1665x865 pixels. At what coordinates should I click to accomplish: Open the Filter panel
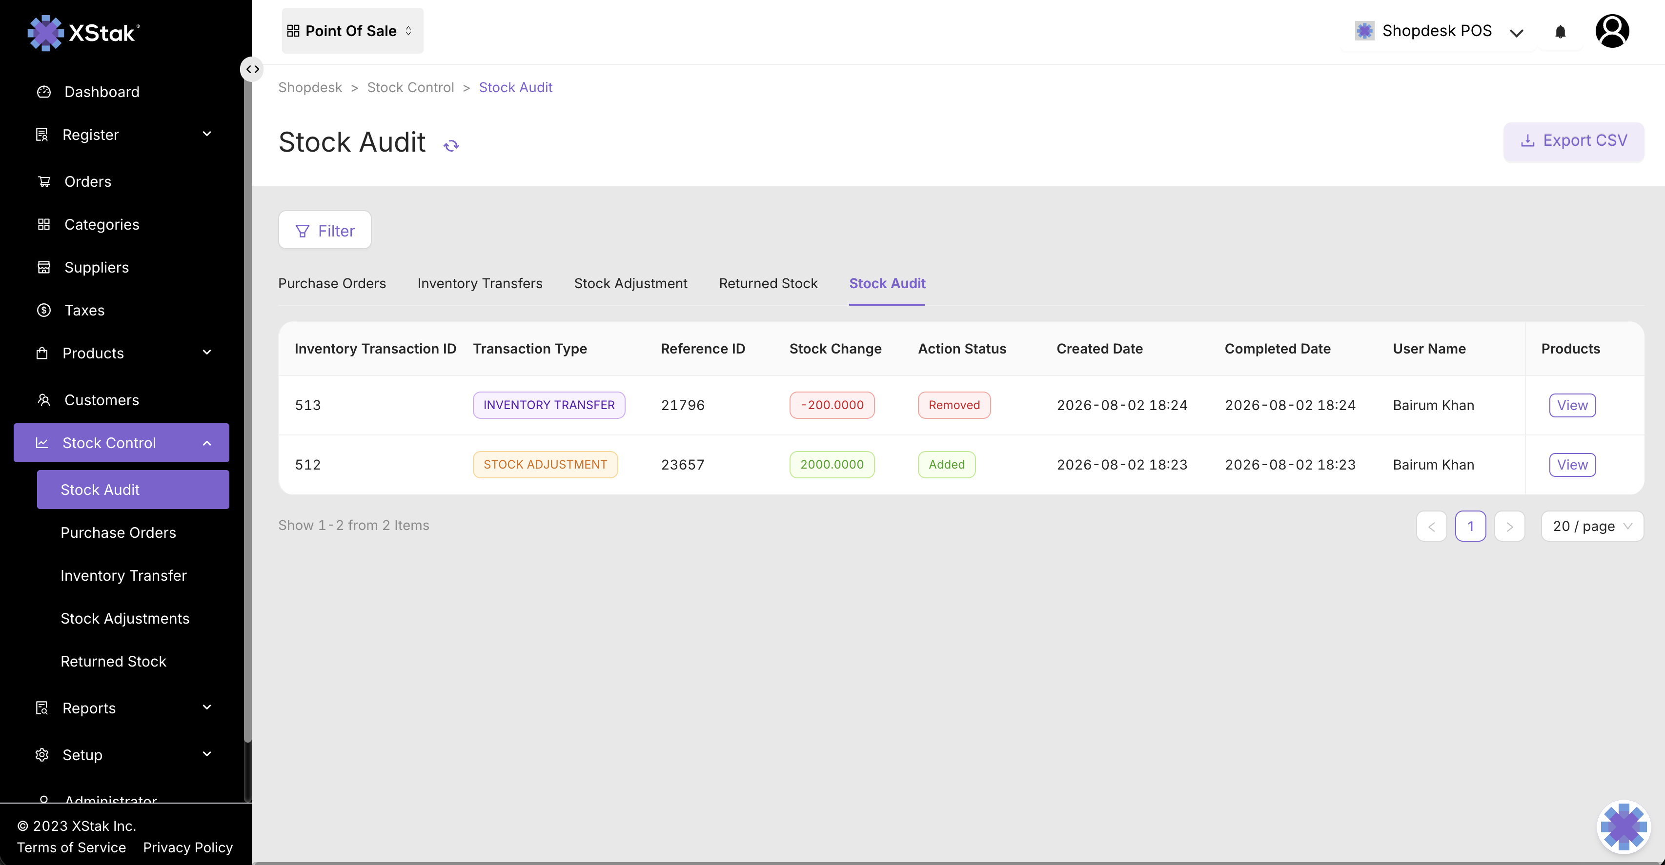(x=325, y=230)
